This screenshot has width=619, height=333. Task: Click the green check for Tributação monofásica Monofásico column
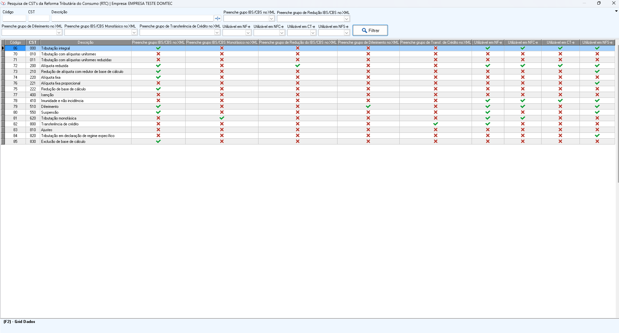(222, 118)
